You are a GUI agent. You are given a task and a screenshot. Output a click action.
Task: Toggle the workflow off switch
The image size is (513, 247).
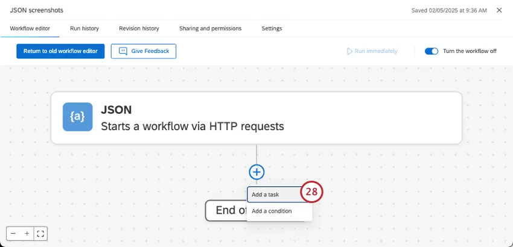pos(431,51)
